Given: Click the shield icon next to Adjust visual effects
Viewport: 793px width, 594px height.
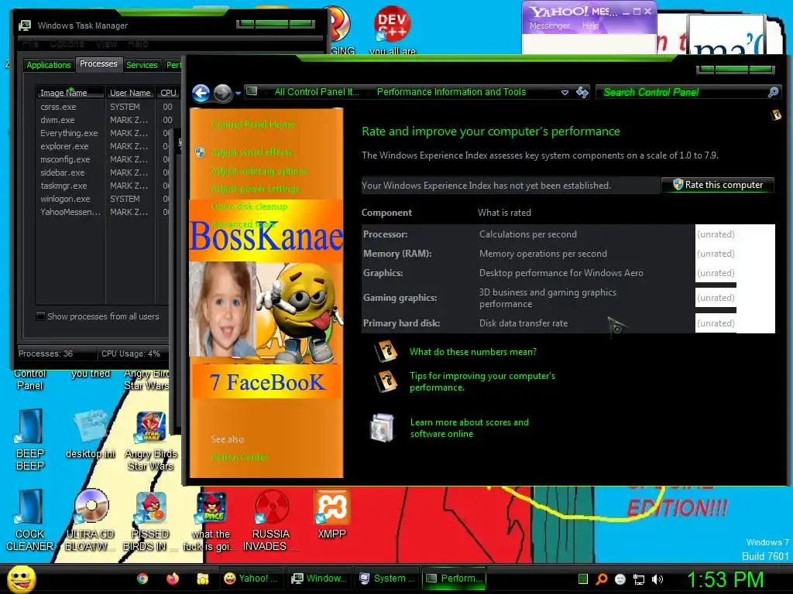Looking at the screenshot, I should 200,152.
